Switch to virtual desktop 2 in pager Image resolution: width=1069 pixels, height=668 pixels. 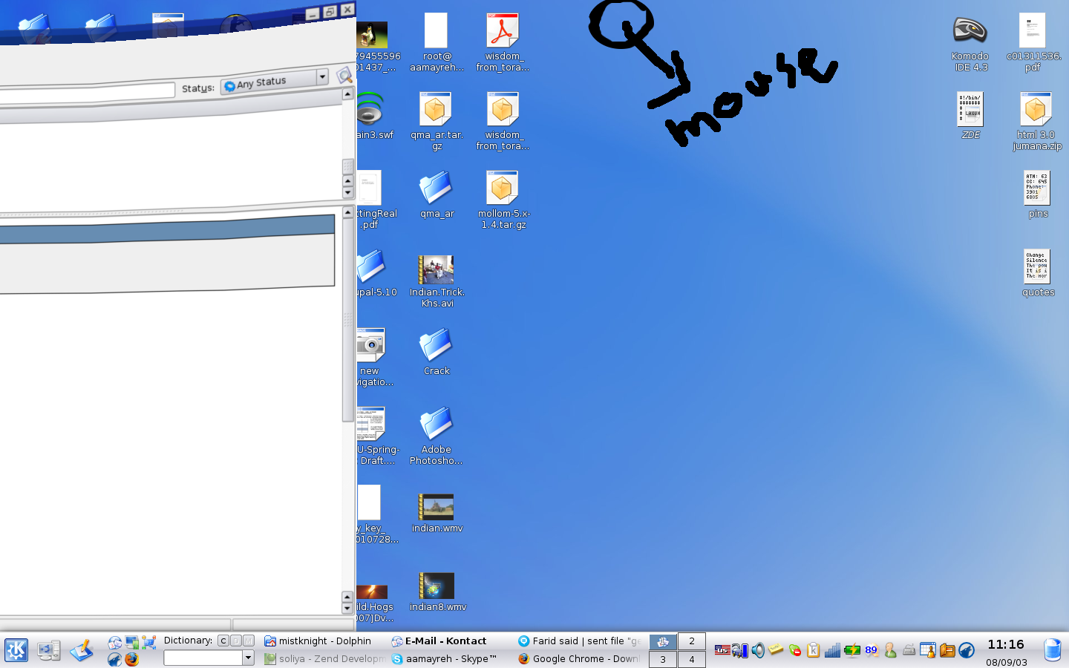pos(691,641)
